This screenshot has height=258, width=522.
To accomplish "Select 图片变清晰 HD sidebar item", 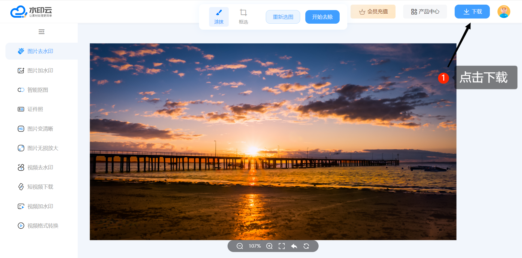I will point(40,129).
